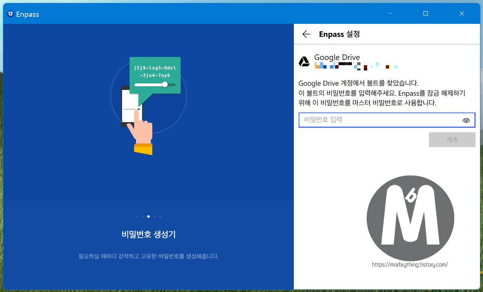Minimize the Enpass window
483x292 pixels.
pyautogui.click(x=390, y=13)
